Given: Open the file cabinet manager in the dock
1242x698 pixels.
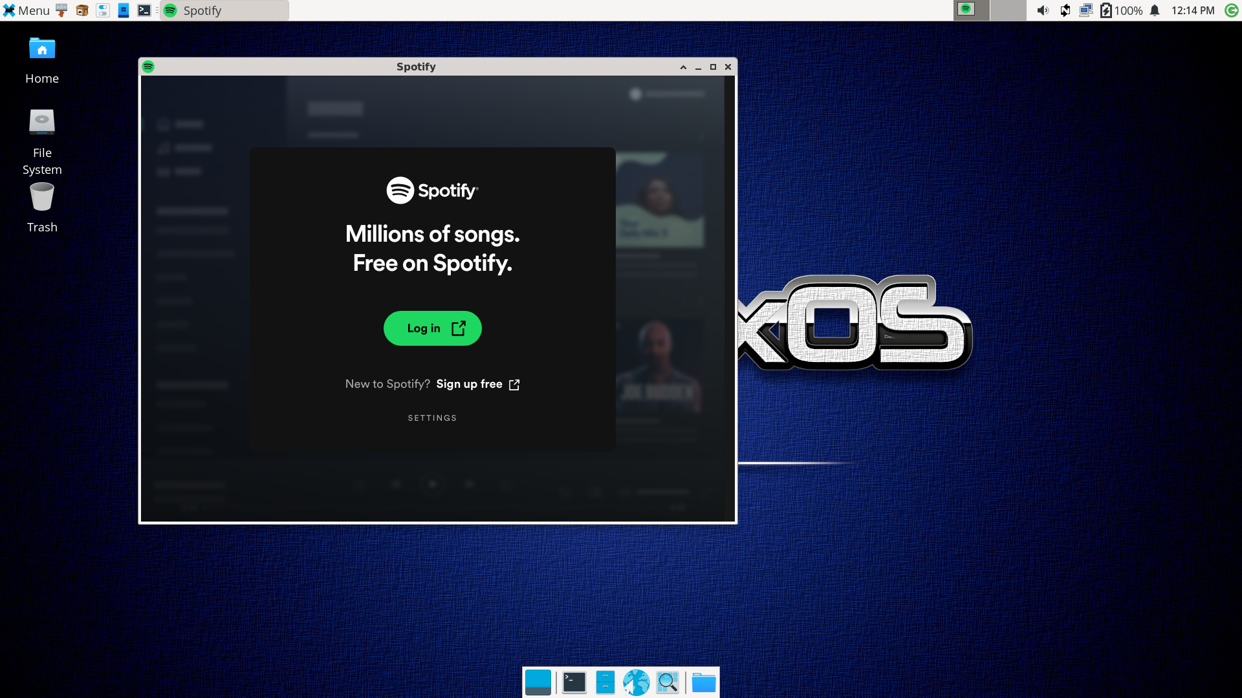Looking at the screenshot, I should [605, 682].
